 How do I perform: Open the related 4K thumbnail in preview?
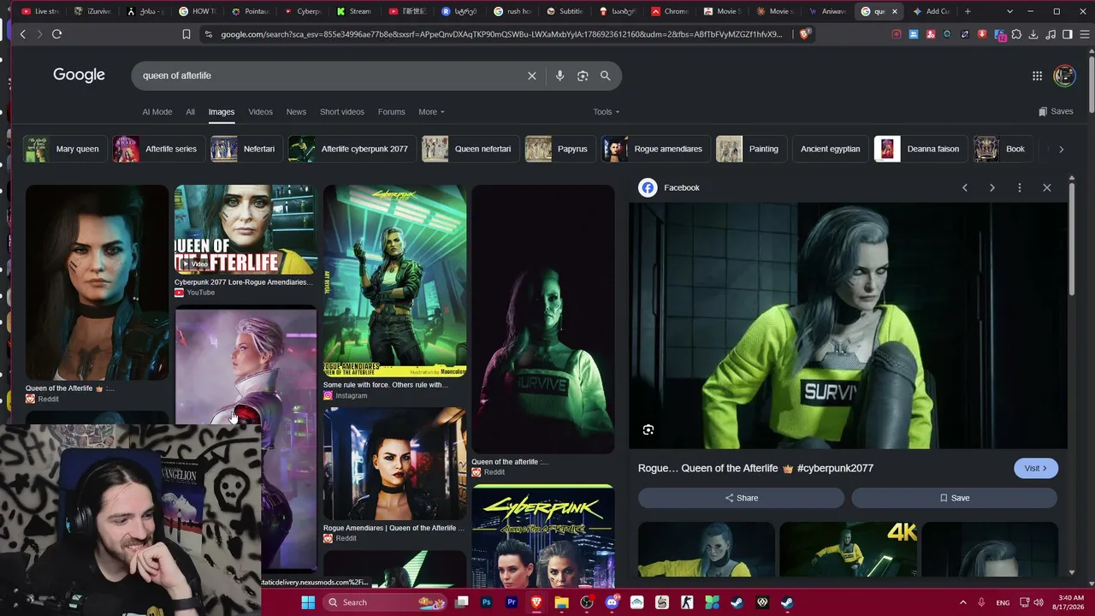[848, 549]
